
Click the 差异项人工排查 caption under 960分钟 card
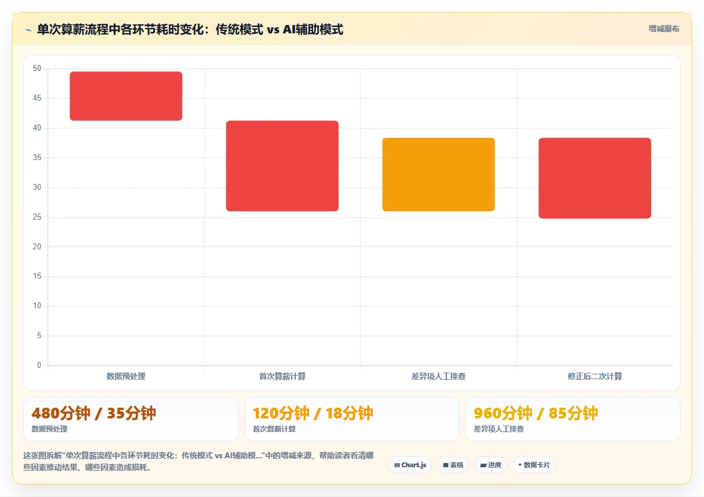pyautogui.click(x=499, y=429)
